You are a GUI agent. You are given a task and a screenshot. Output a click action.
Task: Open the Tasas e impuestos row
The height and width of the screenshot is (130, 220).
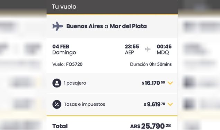tap(112, 105)
